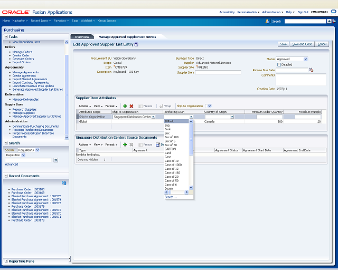Open Navigator menu

click(x=20, y=21)
